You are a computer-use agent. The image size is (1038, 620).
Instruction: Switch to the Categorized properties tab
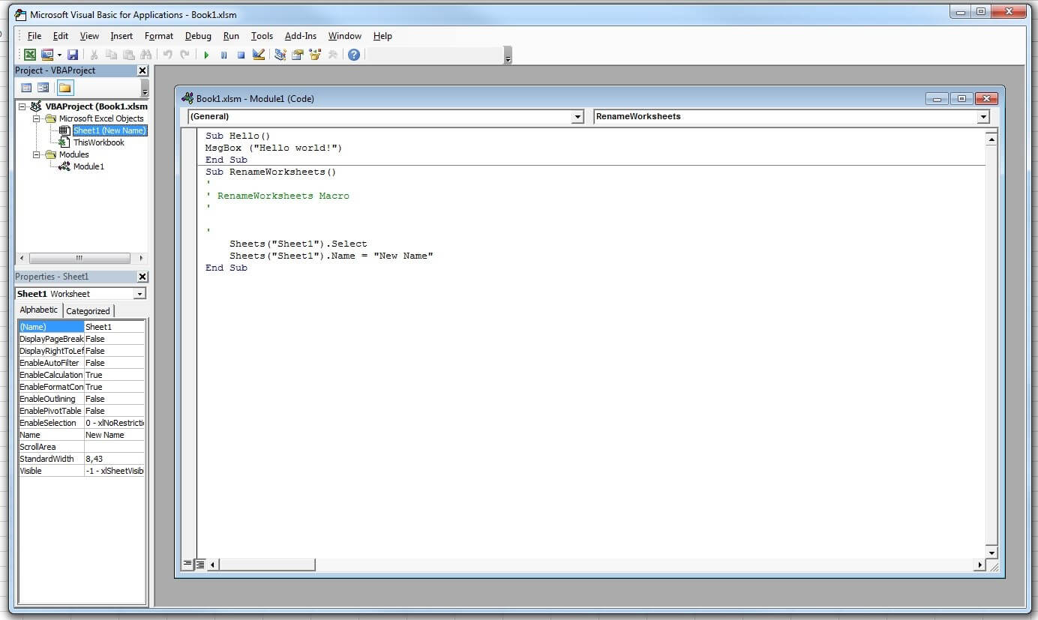tap(88, 311)
